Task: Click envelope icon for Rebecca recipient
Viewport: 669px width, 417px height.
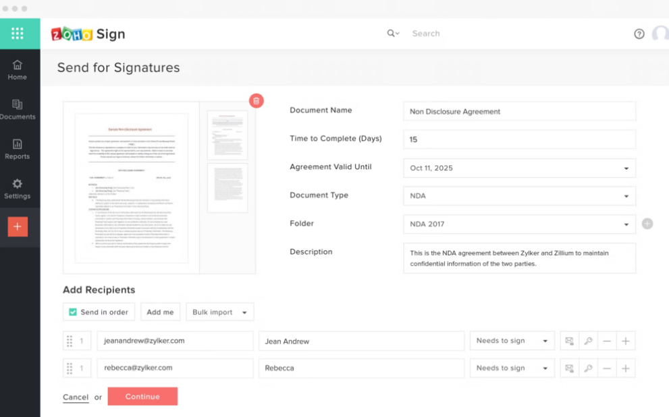Action: click(569, 368)
